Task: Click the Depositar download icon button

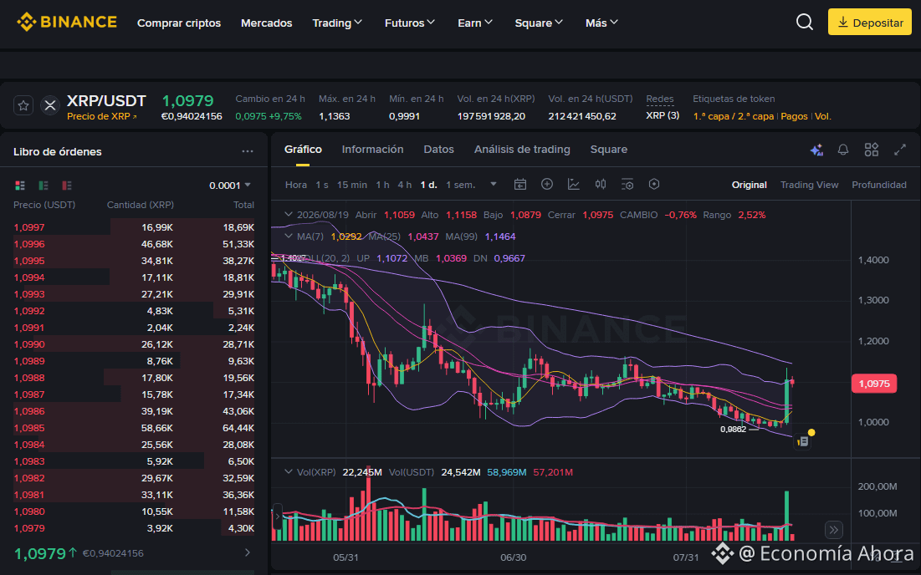Action: click(x=870, y=23)
